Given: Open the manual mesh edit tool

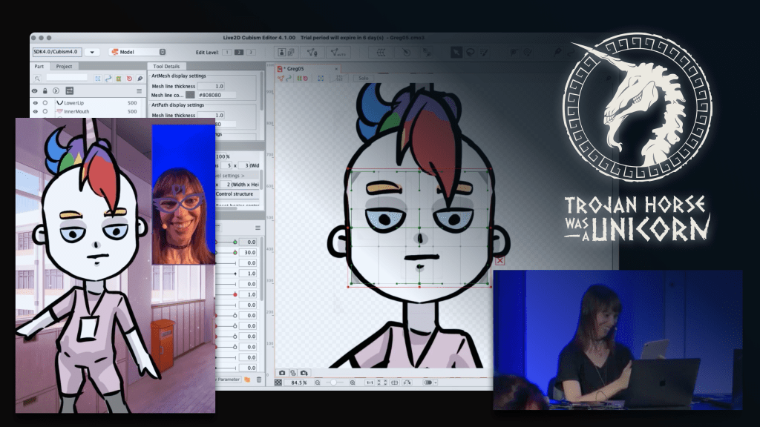Looking at the screenshot, I should 312,53.
